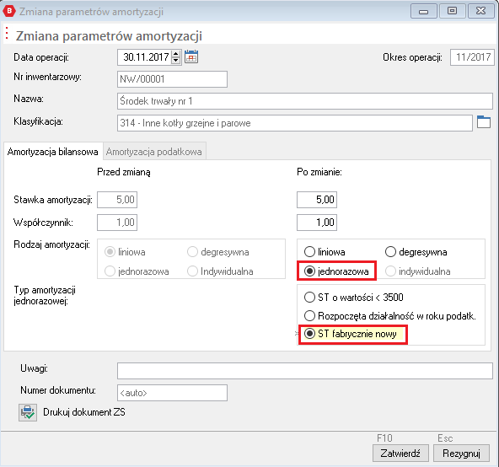This screenshot has height=467, width=499.
Task: Click the red B application icon
Action: pyautogui.click(x=9, y=11)
